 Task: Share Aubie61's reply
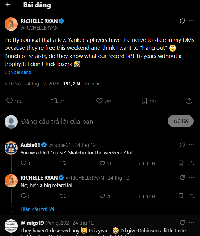tap(191, 163)
